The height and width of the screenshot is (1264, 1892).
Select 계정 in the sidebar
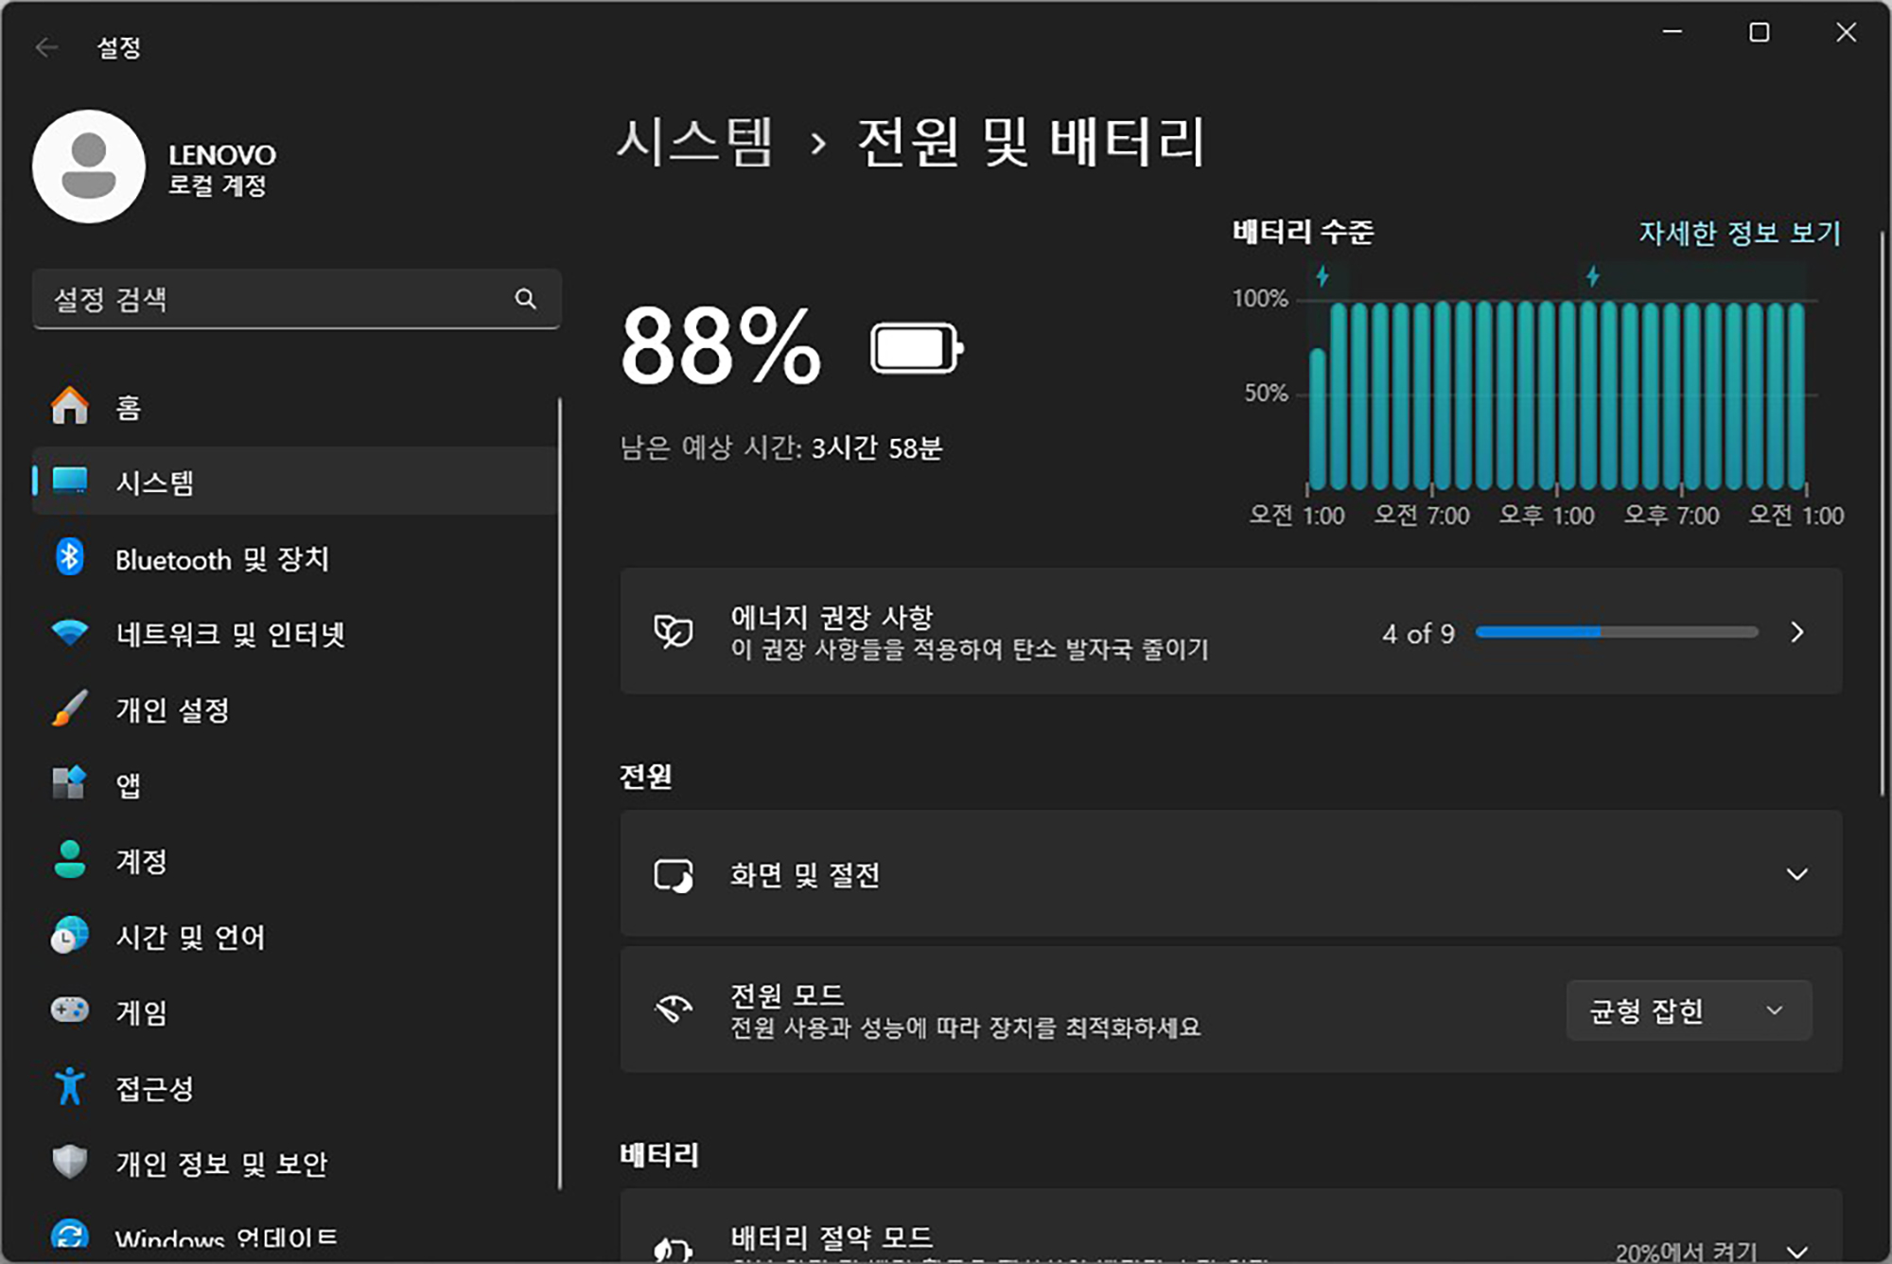(142, 861)
